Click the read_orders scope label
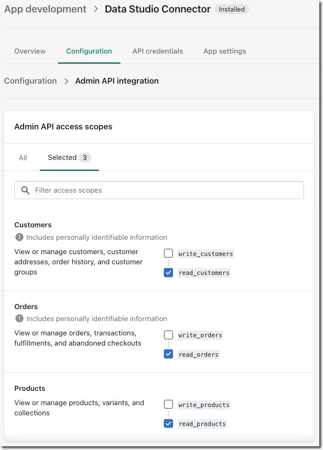Screen dimensions: 323x450 pos(199,354)
